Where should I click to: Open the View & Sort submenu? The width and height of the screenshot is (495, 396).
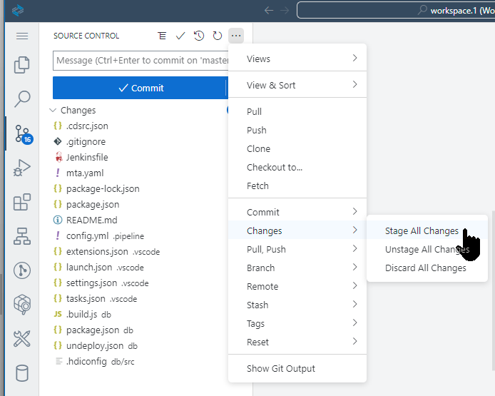[x=297, y=85]
